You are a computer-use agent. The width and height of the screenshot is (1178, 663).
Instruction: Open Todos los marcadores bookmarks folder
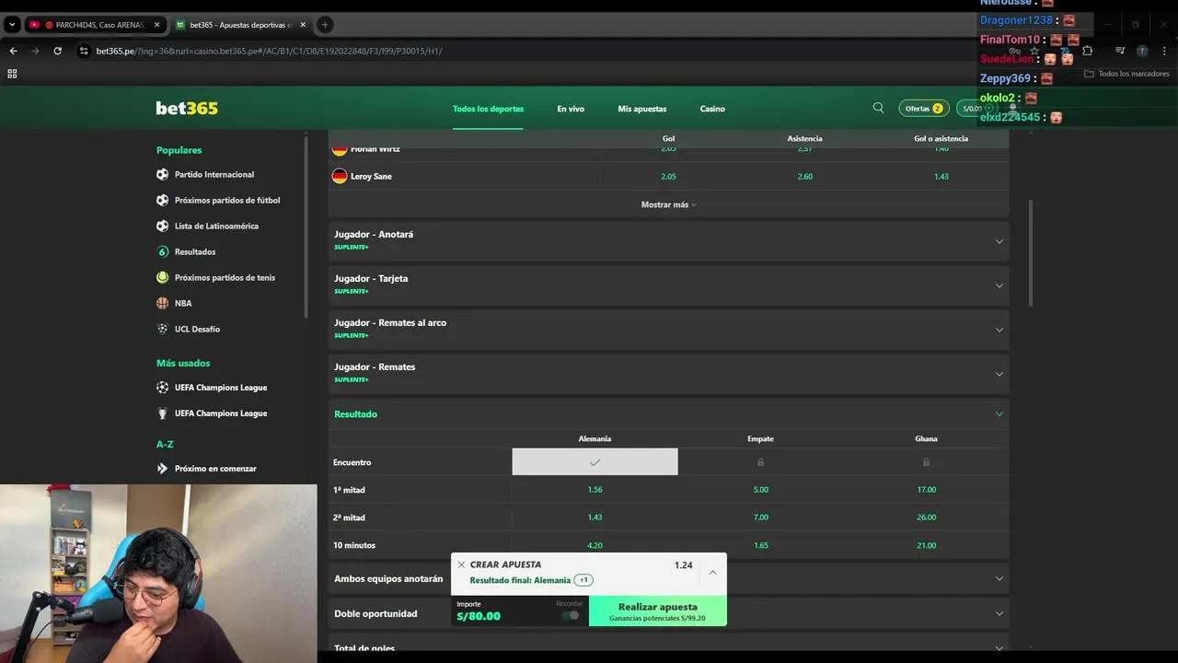tap(1126, 74)
